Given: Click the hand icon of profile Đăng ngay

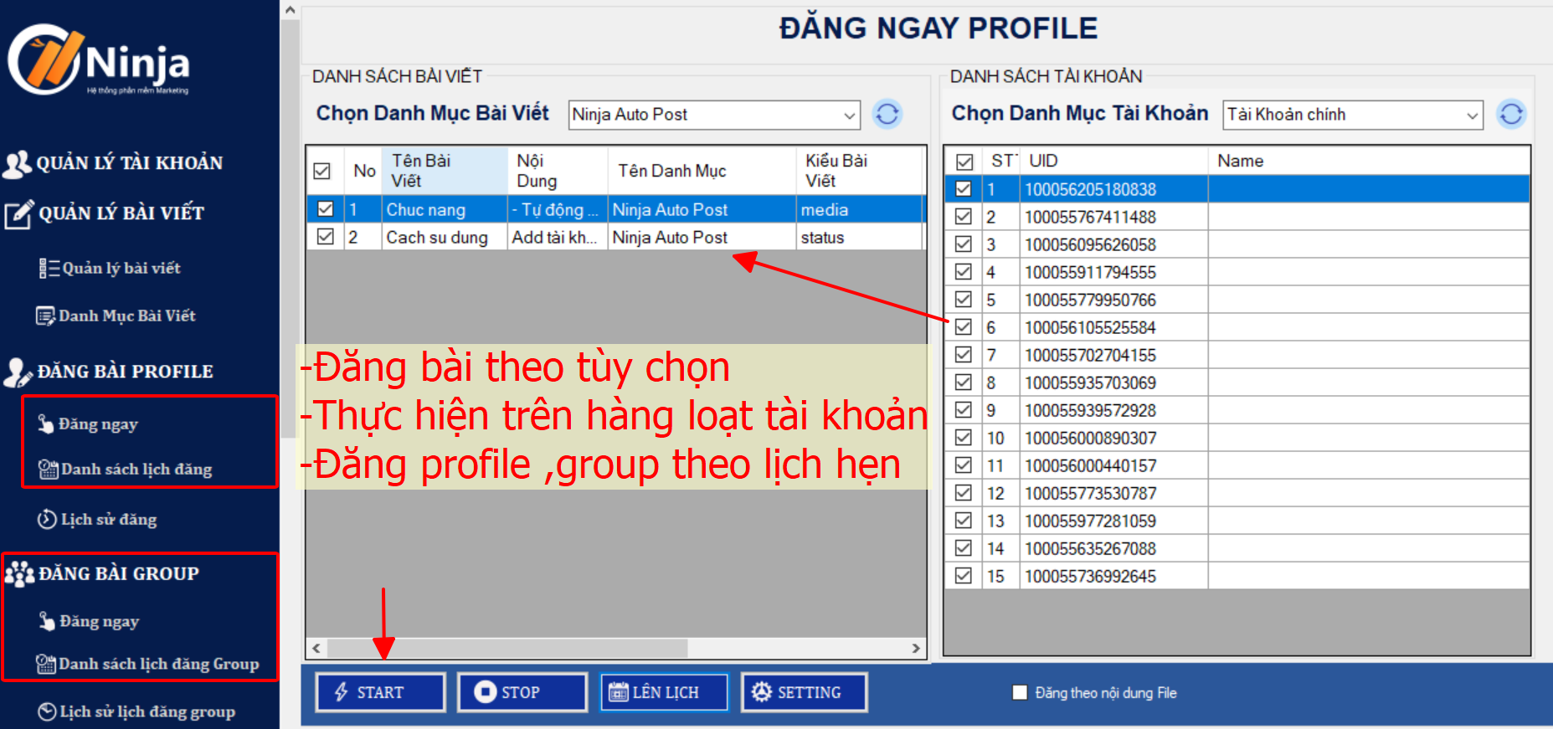Looking at the screenshot, I should [45, 424].
